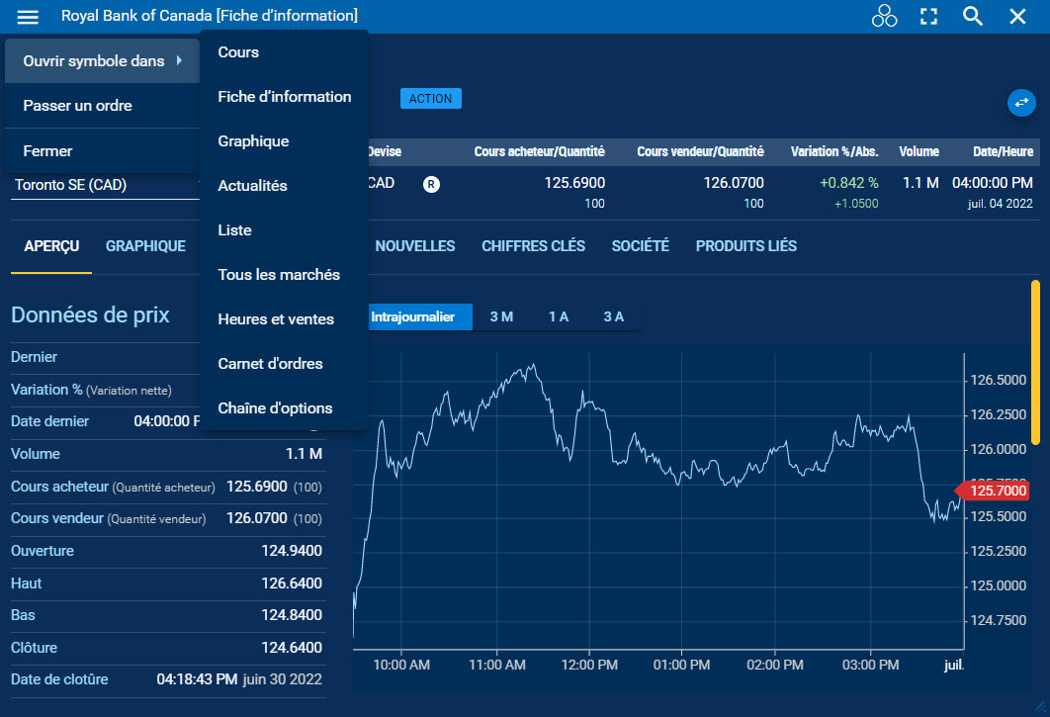
Task: Click the blue swap arrows icon
Action: click(x=1020, y=102)
